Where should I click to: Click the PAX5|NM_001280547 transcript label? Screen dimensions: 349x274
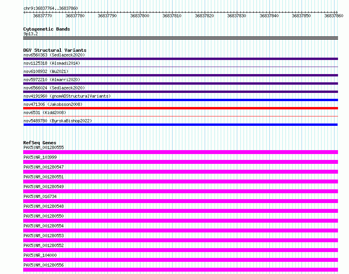click(x=44, y=167)
